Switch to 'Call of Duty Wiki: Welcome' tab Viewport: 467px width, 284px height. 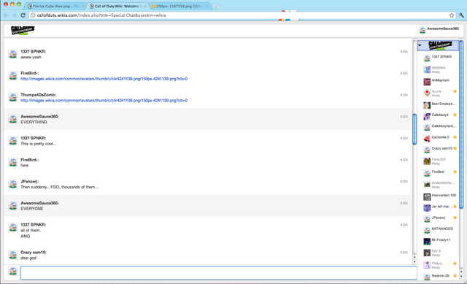117,6
